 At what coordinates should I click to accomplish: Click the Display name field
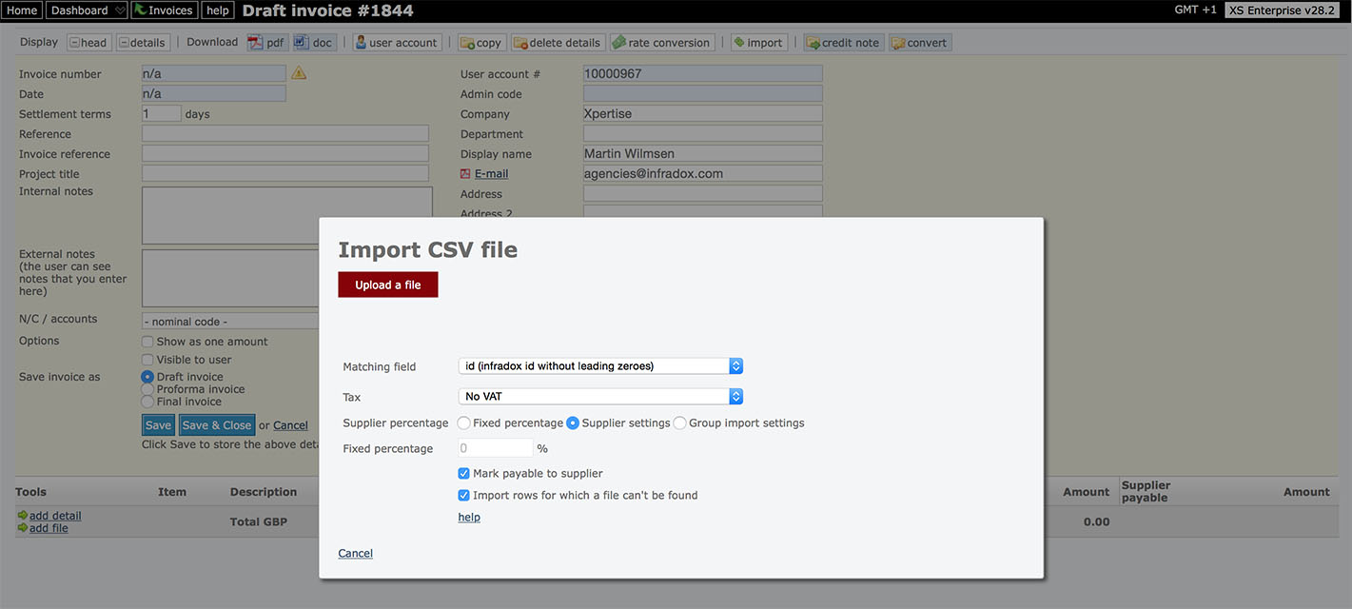[x=703, y=153]
